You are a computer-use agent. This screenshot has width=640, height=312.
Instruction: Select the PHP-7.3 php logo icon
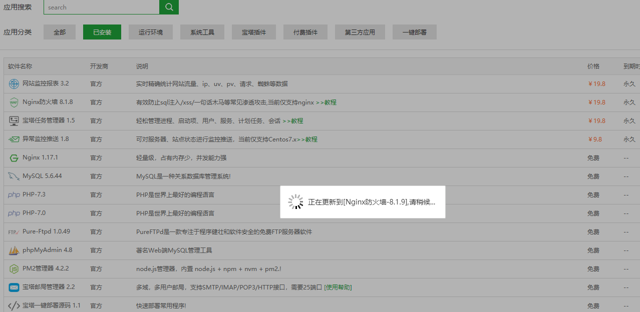click(14, 195)
